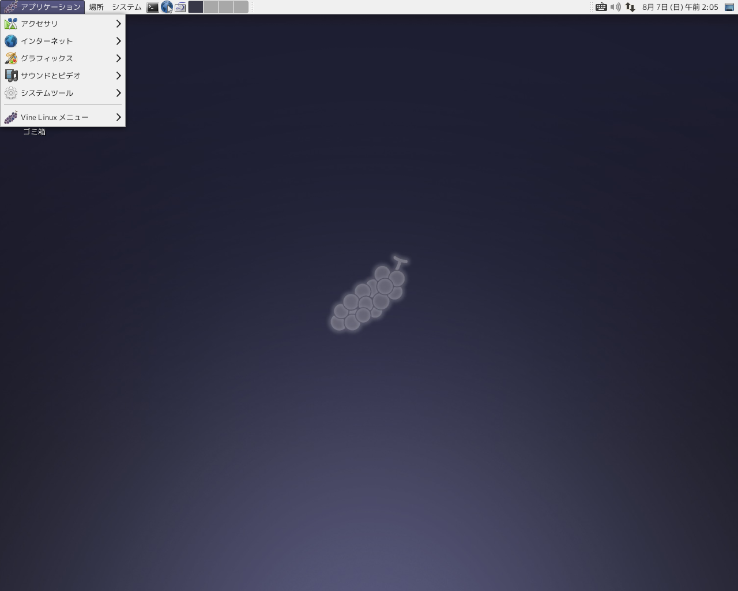Select the ゴミ箱 desktop label
Screen dimensions: 738x591
(34, 132)
